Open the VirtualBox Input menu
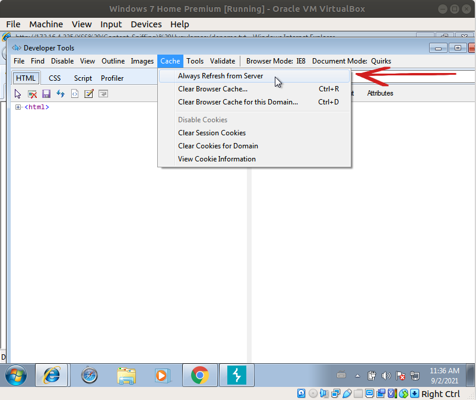The height and width of the screenshot is (400, 476). click(111, 24)
